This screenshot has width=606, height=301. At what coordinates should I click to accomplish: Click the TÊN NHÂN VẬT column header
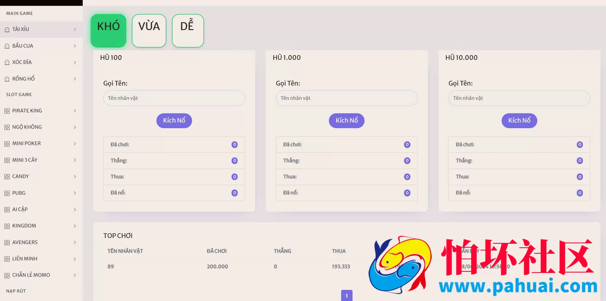click(125, 251)
